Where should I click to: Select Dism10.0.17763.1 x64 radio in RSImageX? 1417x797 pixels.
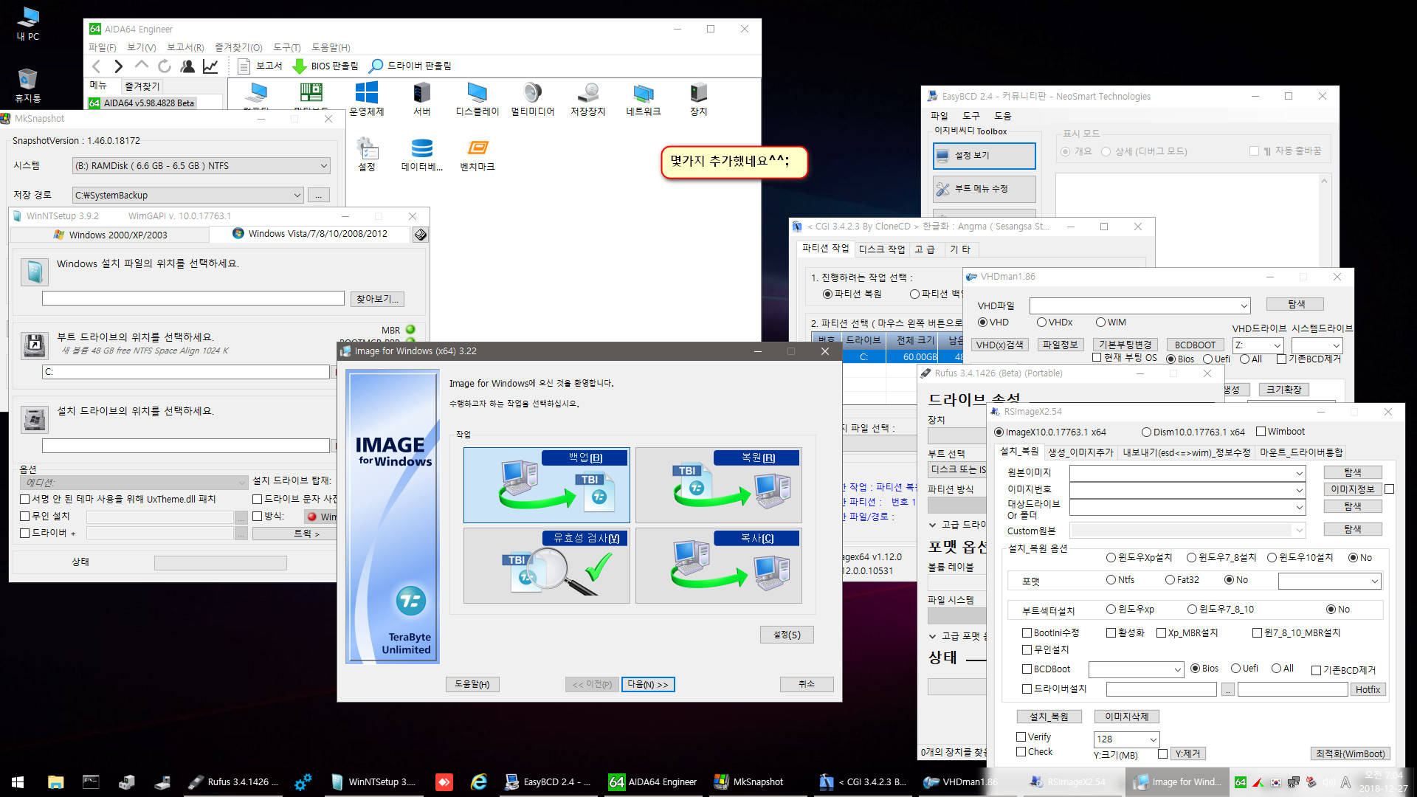click(1193, 432)
